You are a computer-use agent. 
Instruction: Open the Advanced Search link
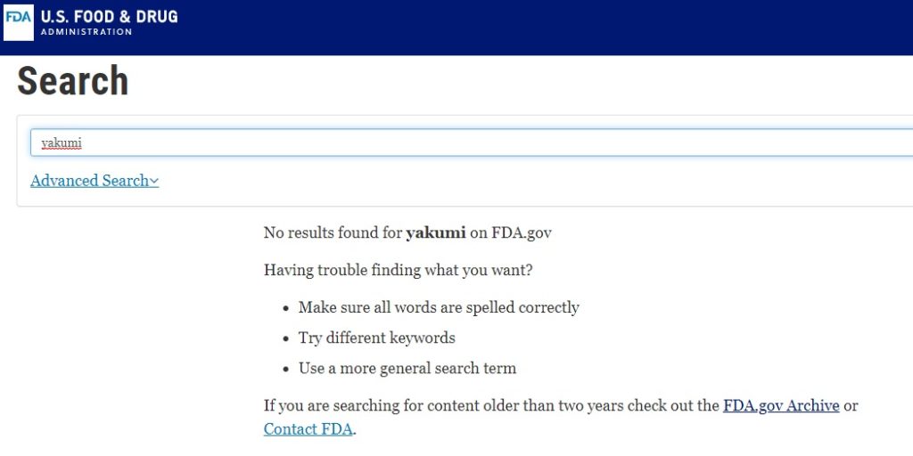point(89,181)
